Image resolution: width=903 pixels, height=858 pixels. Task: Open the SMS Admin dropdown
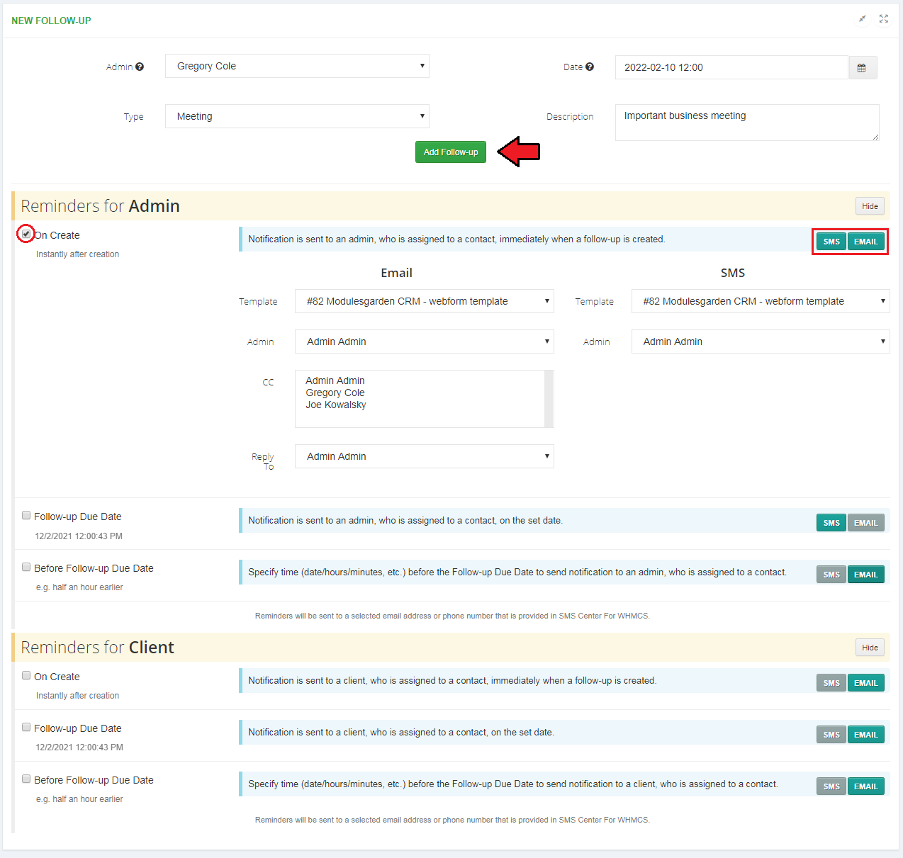coord(761,341)
